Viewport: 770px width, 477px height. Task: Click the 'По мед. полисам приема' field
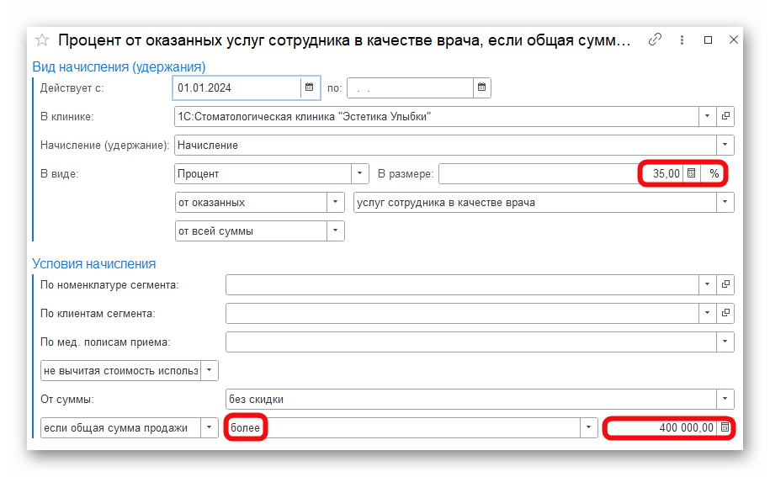point(471,342)
